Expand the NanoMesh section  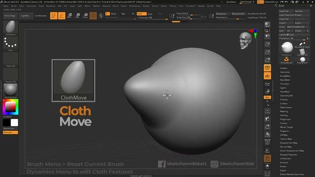coord(285,80)
